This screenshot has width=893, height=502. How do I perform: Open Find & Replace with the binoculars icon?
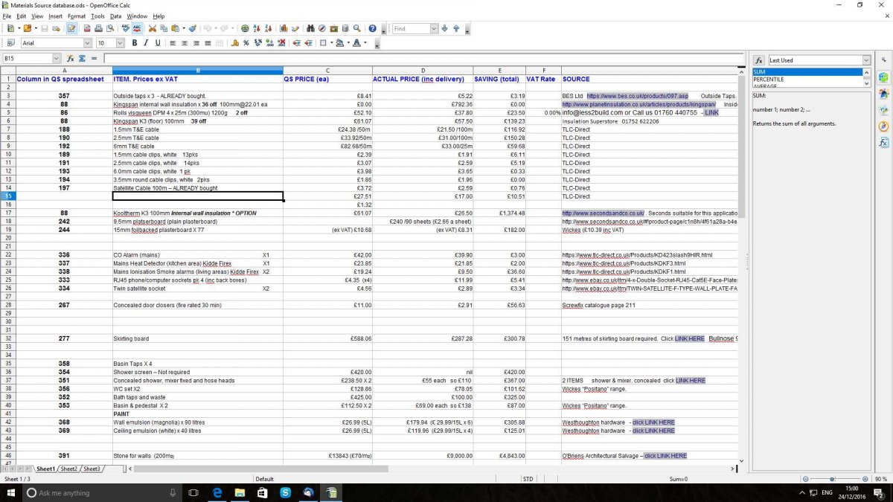coord(310,28)
